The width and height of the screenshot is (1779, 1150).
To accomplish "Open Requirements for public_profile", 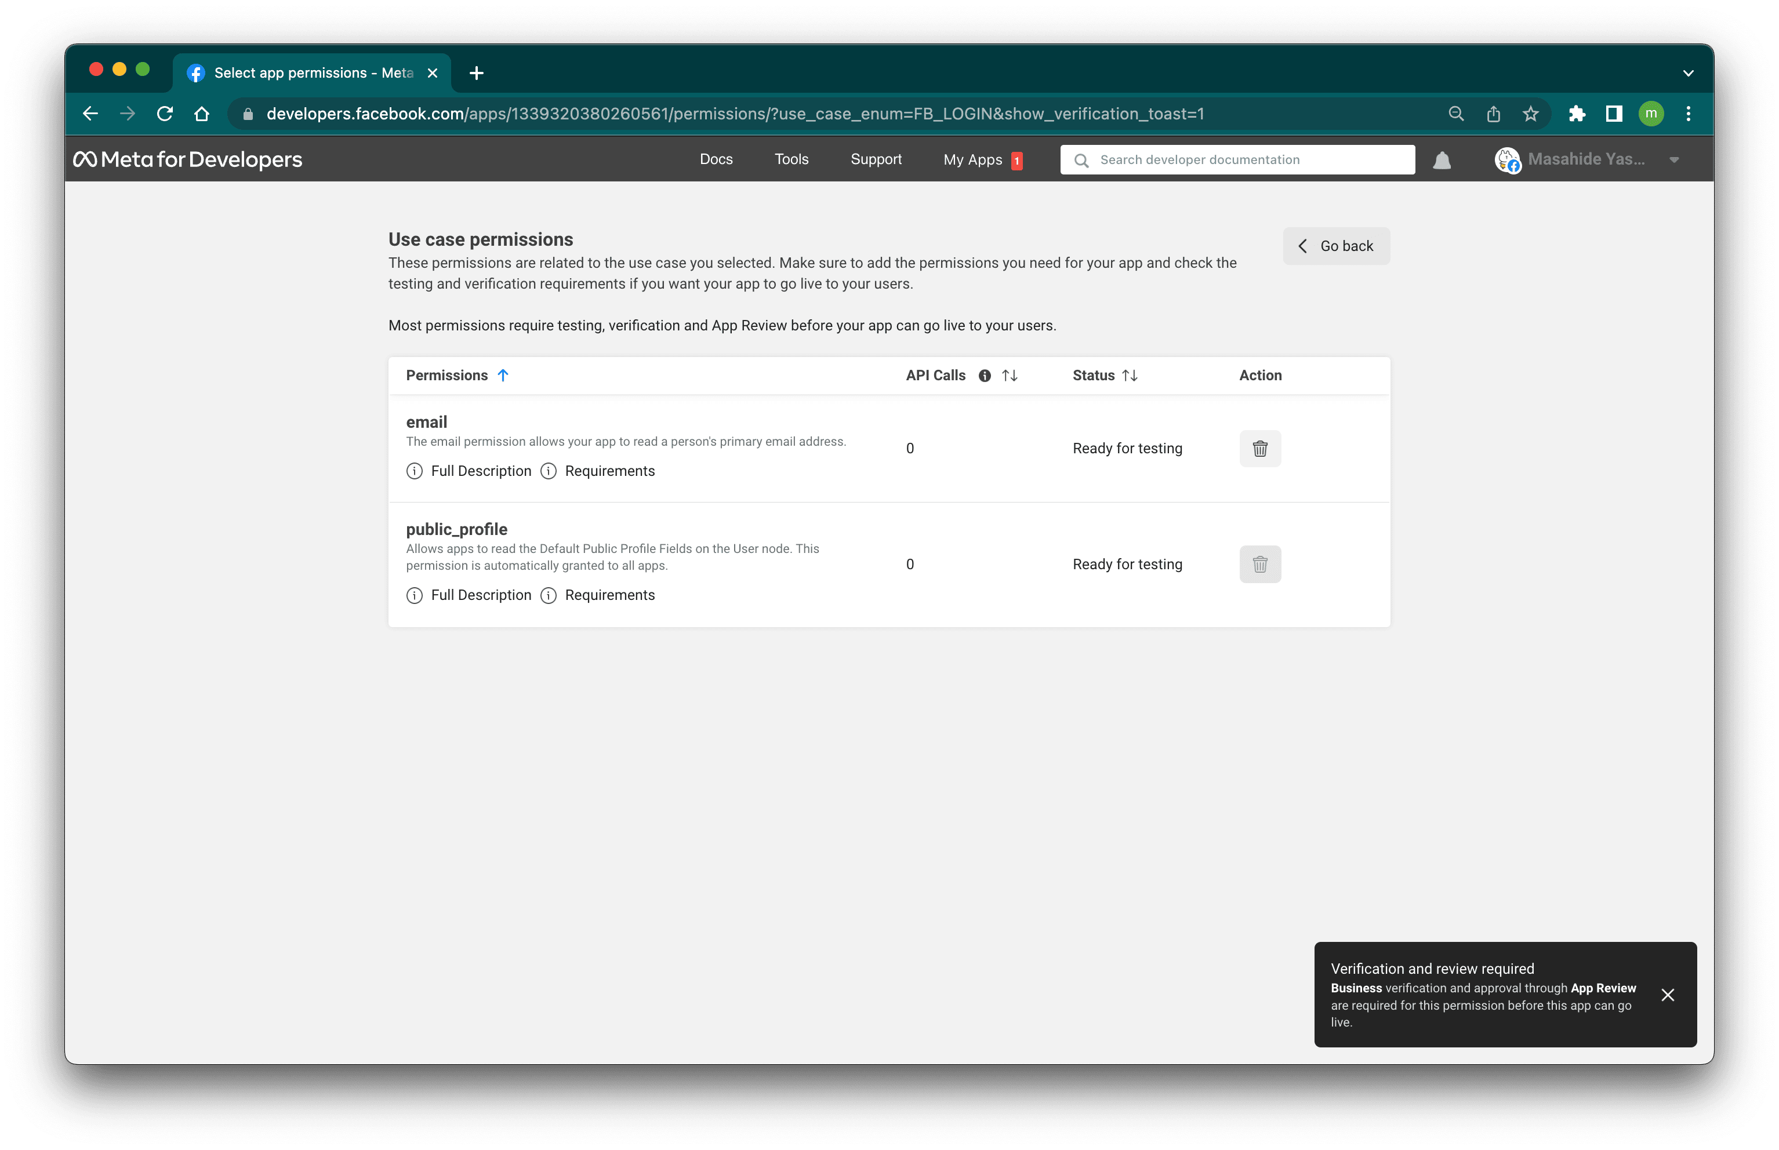I will tap(597, 594).
